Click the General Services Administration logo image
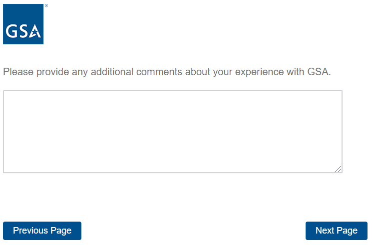Image resolution: width=373 pixels, height=245 pixels. pos(23,24)
